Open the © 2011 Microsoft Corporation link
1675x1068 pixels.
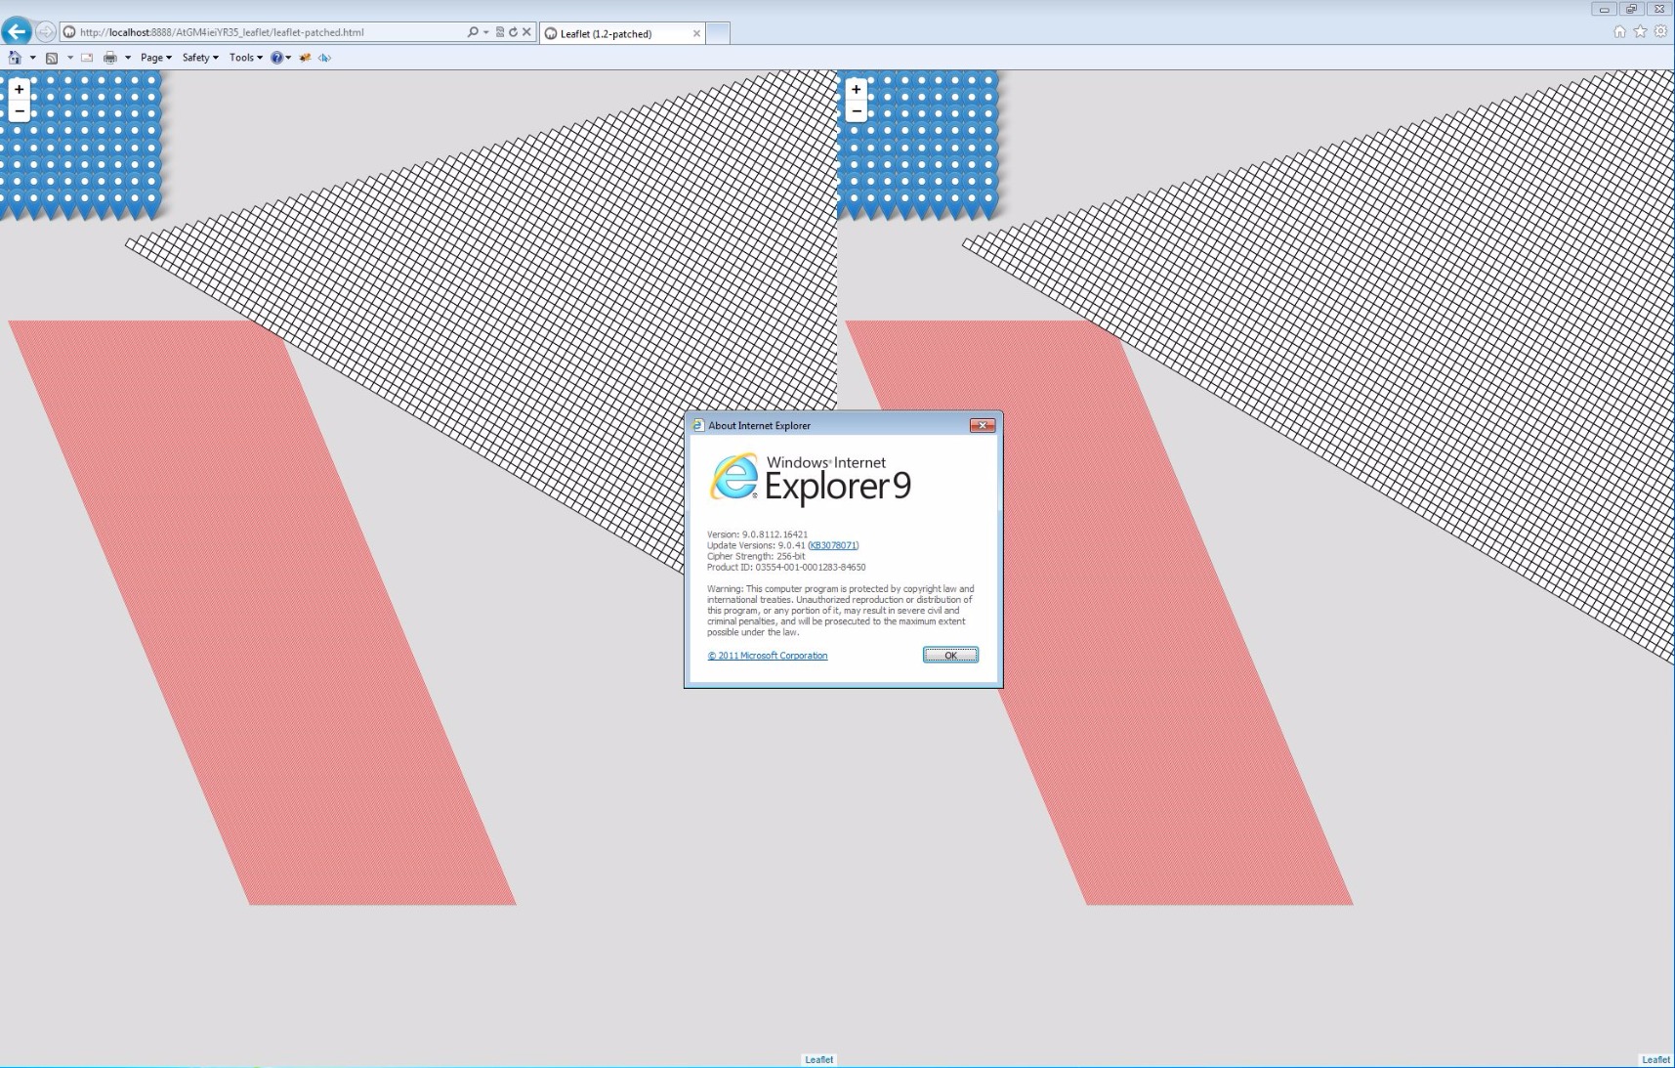pyautogui.click(x=768, y=656)
